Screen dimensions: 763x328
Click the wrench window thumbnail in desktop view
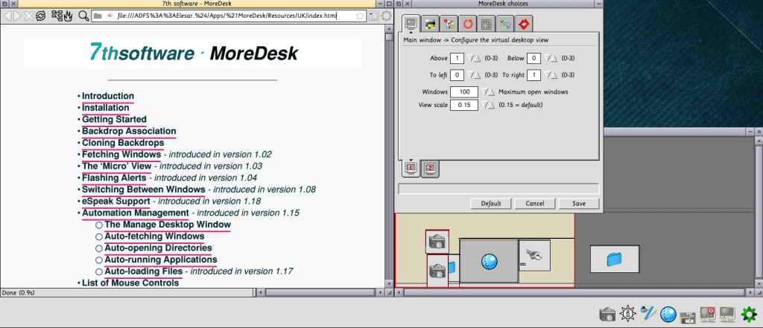point(534,254)
